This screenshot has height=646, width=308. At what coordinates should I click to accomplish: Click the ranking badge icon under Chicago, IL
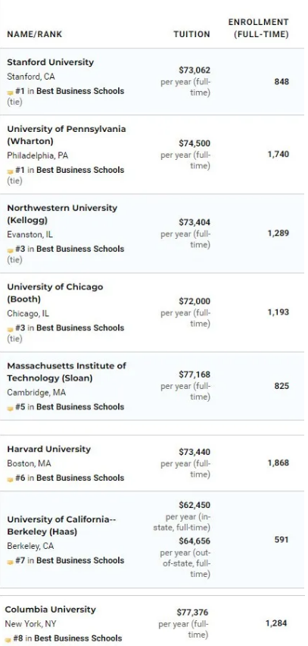coord(11,330)
